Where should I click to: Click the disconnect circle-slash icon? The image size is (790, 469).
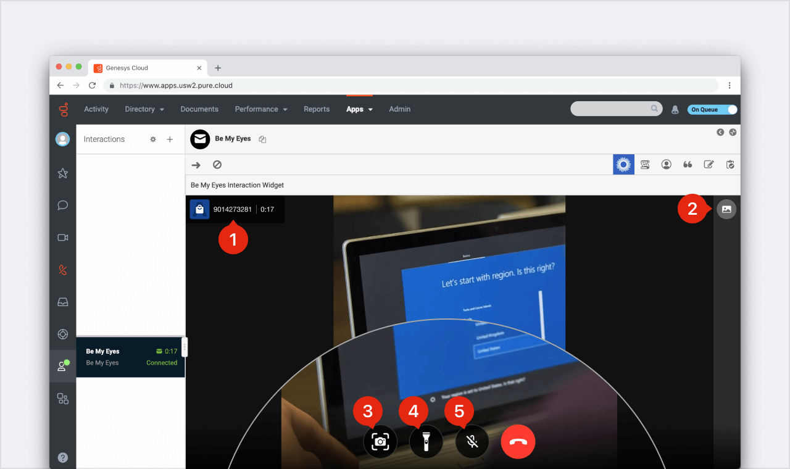tap(217, 165)
